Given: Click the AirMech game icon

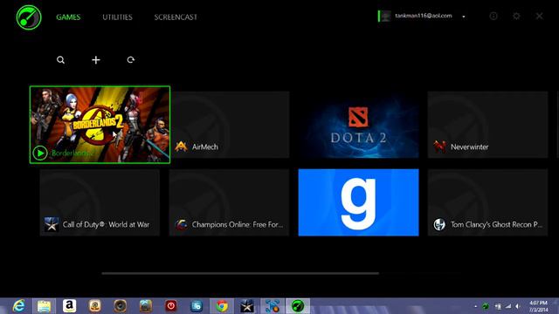Looking at the screenshot, I should click(x=181, y=147).
